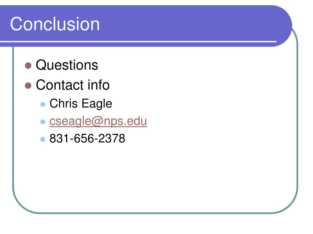Viewport: 313px width, 234px height.
Task: Open the cseagle@nps.edu email link
Action: coord(98,121)
